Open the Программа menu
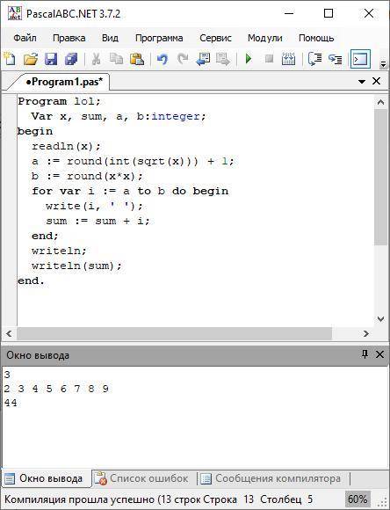 [159, 38]
